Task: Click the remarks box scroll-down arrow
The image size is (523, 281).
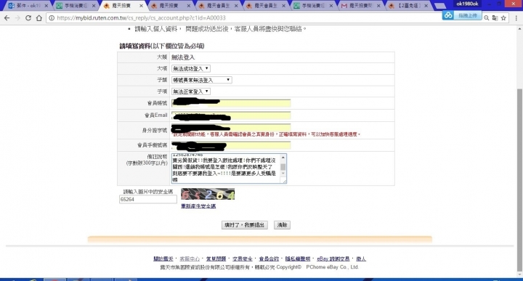Action: (x=283, y=174)
